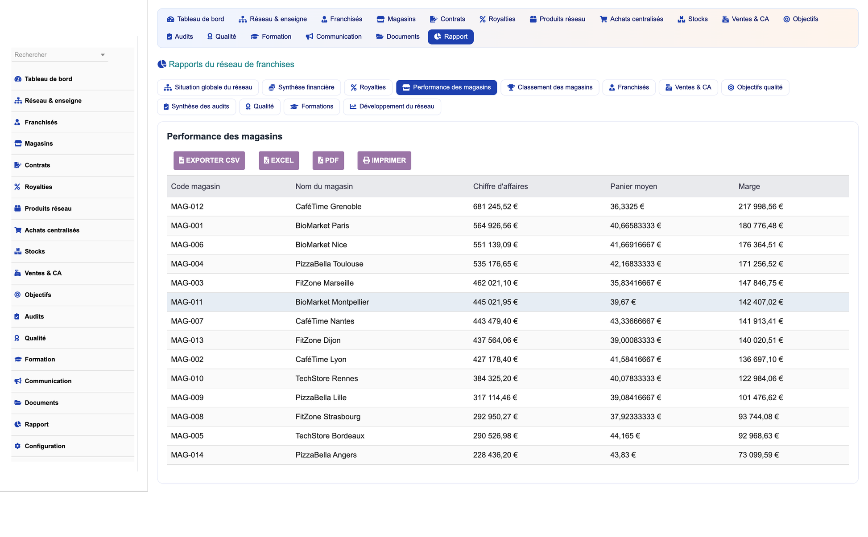Select Performance des magasins report tab
The width and height of the screenshot is (868, 537).
(446, 87)
